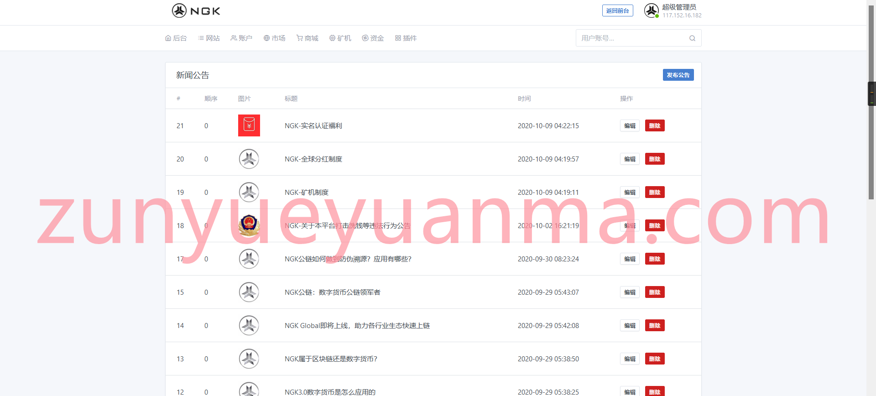The width and height of the screenshot is (876, 396).
Task: Click logo thumbnail for NGK-矿机制度
Action: (249, 192)
